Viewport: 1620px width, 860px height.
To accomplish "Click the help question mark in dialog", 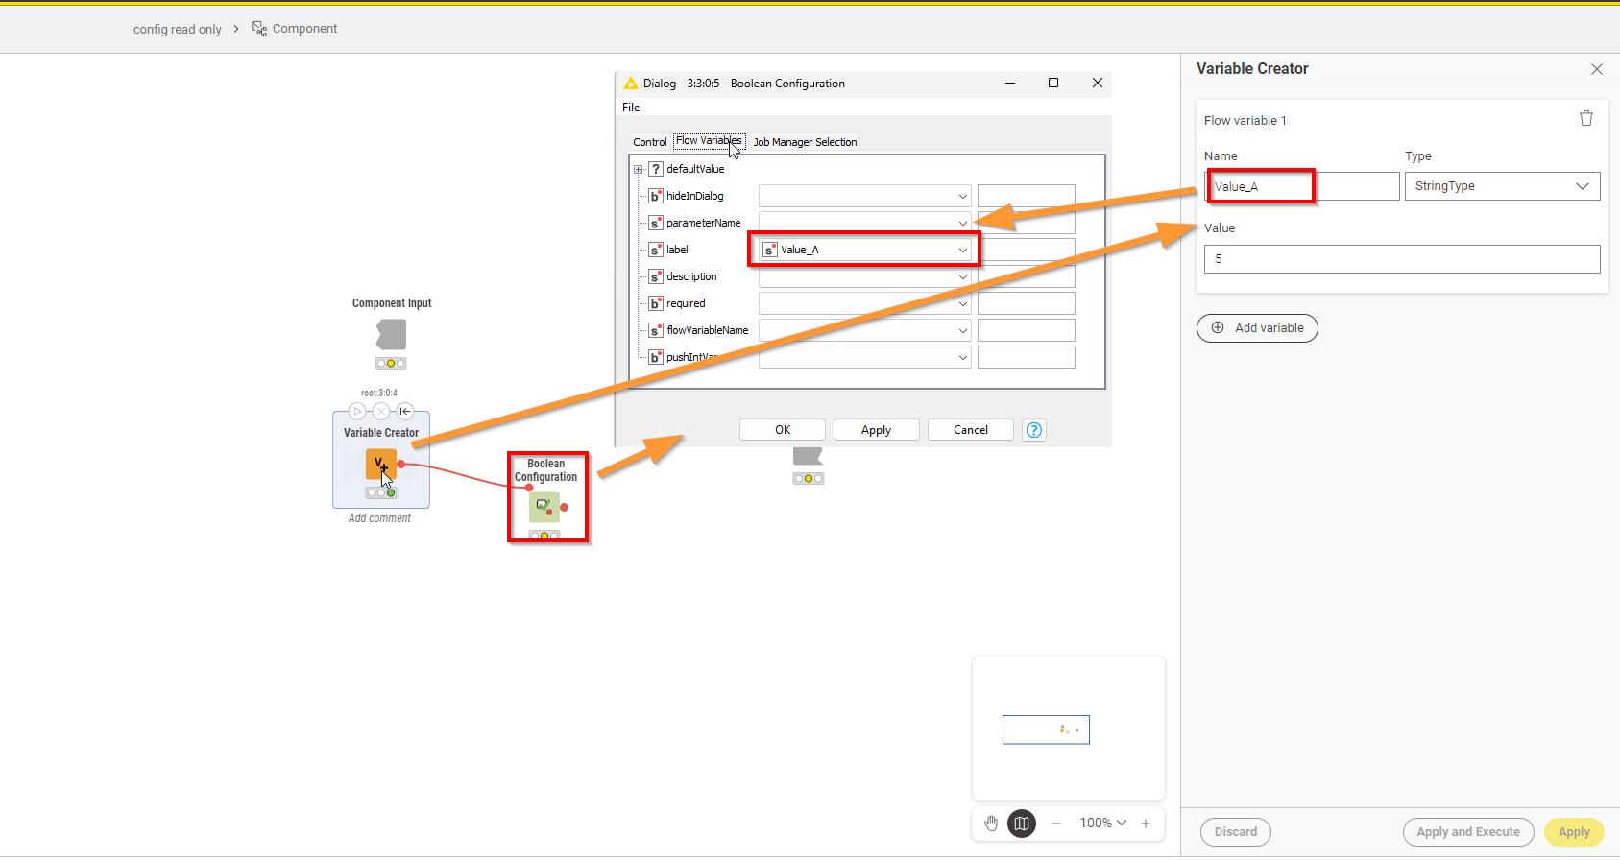I will click(1033, 430).
